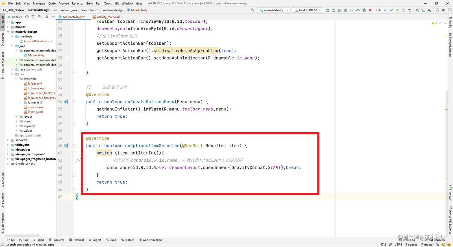The image size is (453, 247).
Task: Open the Terminal tool window
Action: click(76, 240)
